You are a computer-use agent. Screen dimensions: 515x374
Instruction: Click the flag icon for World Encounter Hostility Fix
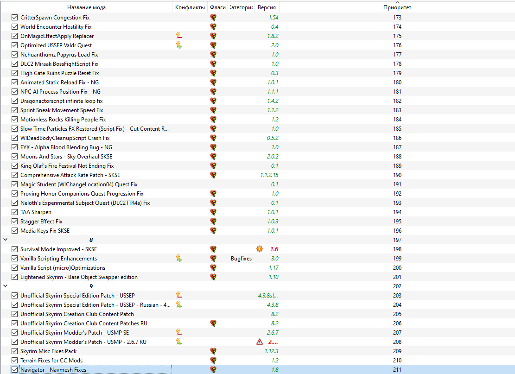tap(214, 26)
